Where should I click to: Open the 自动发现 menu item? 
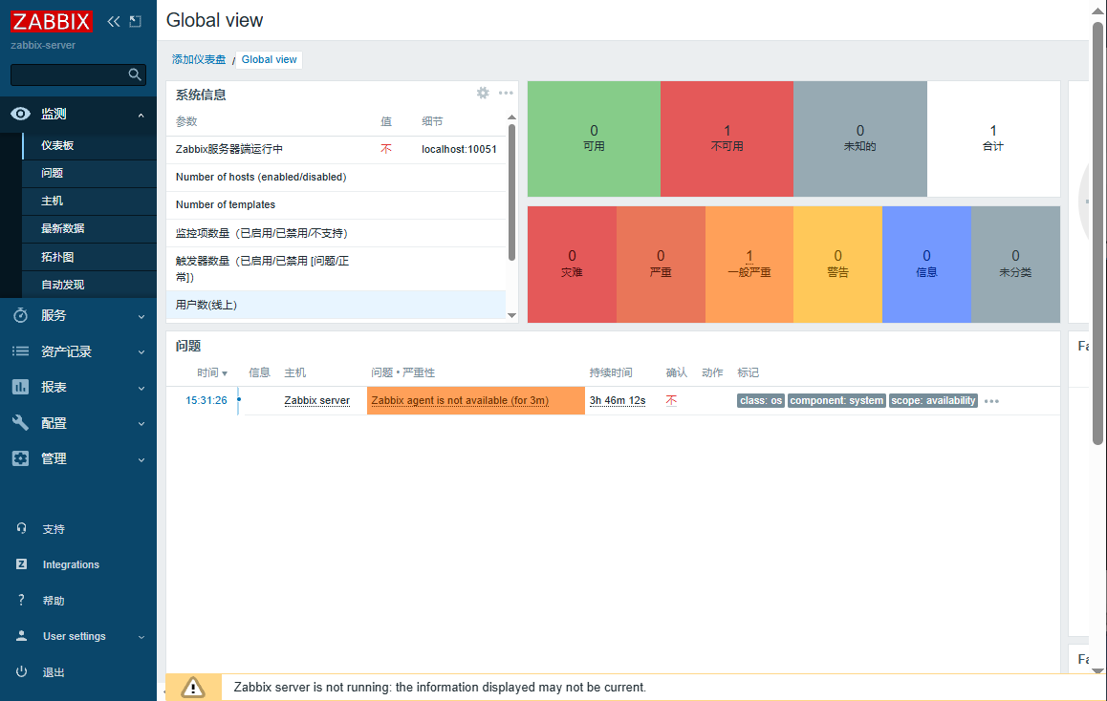click(x=90, y=285)
